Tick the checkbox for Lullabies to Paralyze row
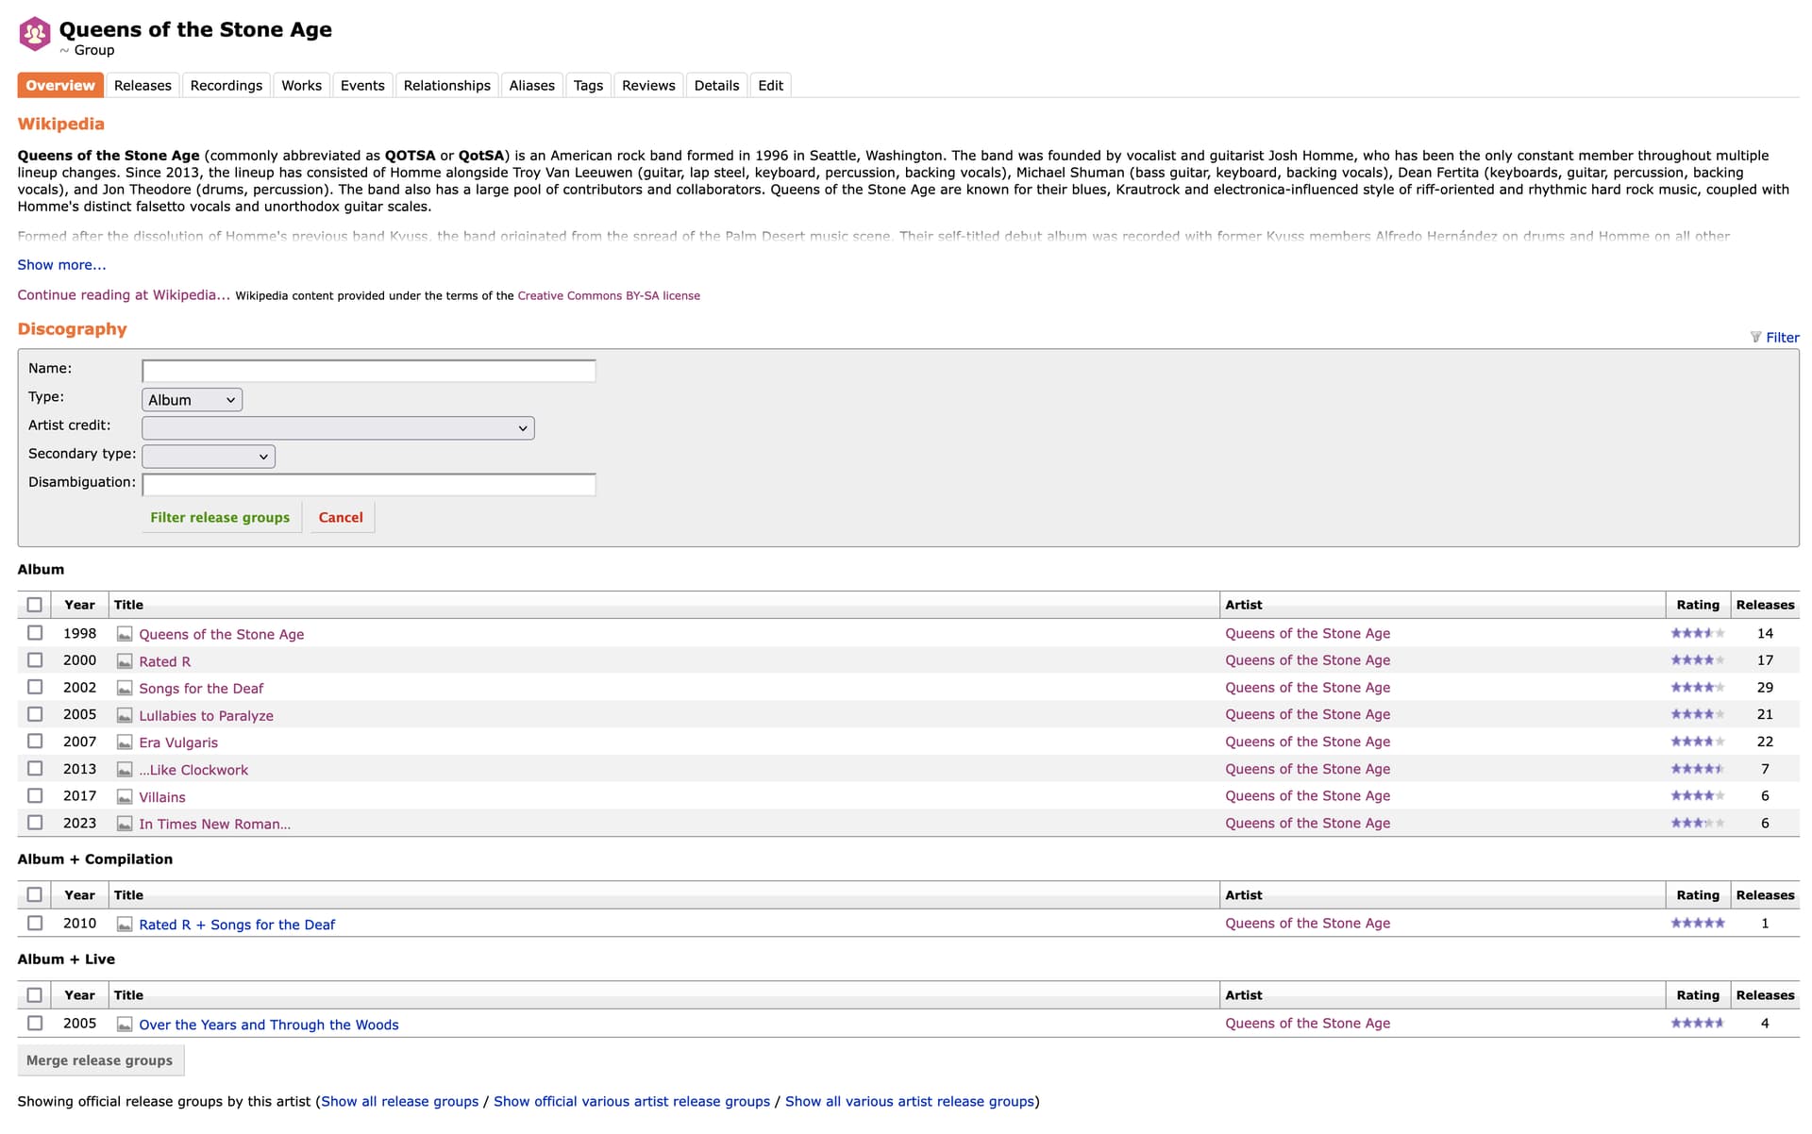 (x=35, y=714)
